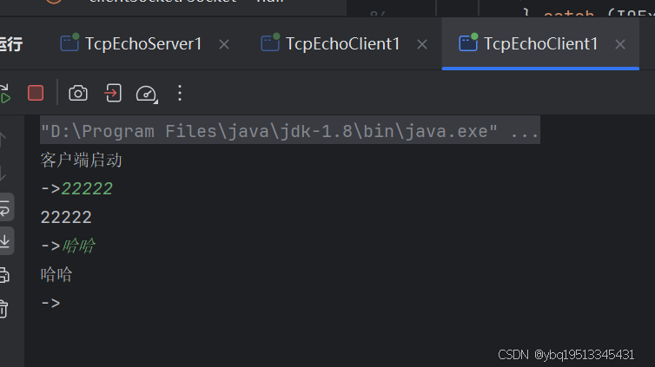
Task: Close the TcpEchoServer1 run tab
Action: (224, 43)
